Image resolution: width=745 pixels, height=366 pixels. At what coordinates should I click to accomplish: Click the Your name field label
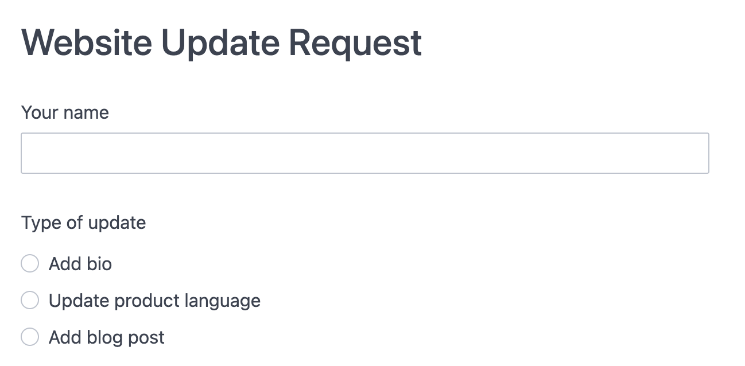point(64,112)
